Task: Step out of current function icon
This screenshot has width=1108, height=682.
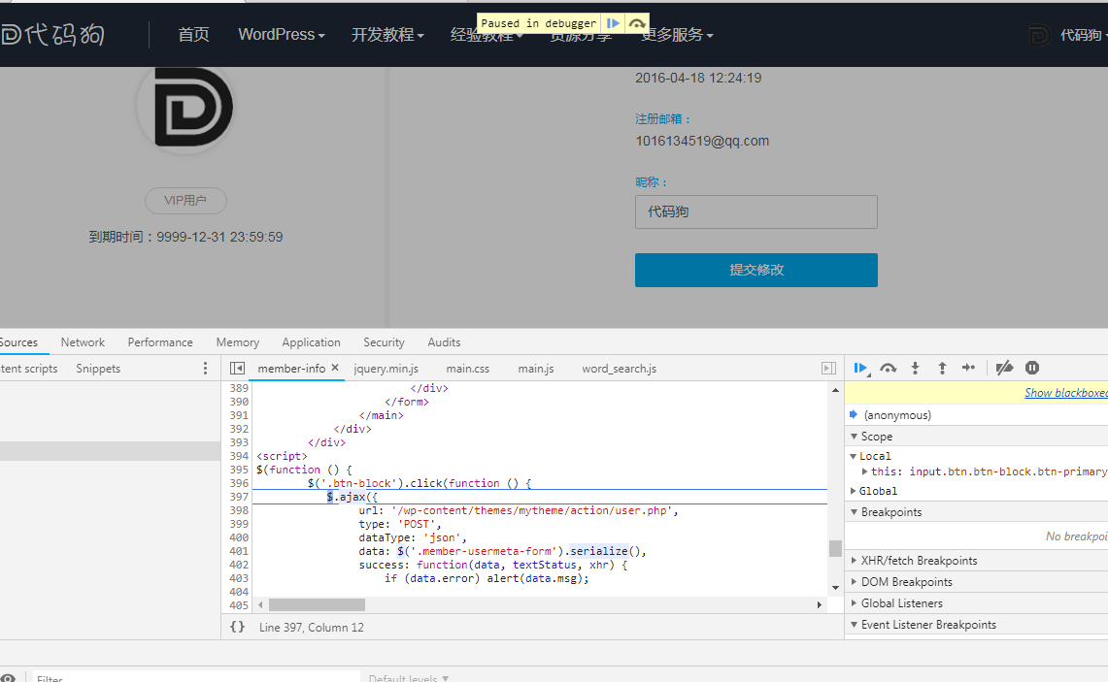Action: click(x=942, y=368)
